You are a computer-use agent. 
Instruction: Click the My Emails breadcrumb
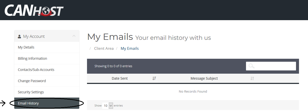click(129, 49)
